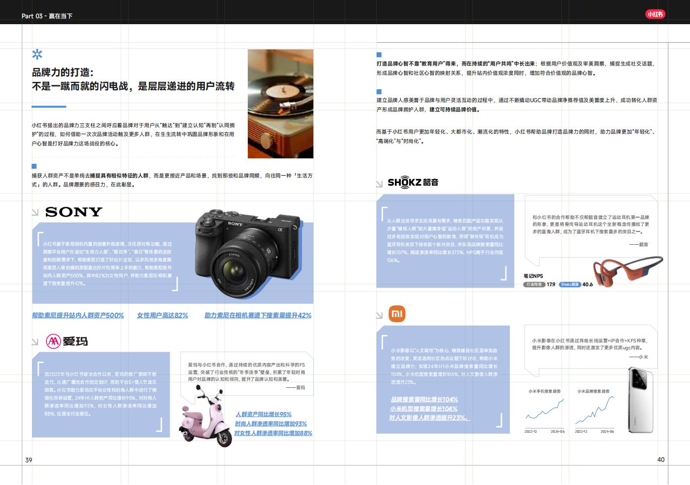Click page number 39
690x485 pixels.
tap(29, 460)
